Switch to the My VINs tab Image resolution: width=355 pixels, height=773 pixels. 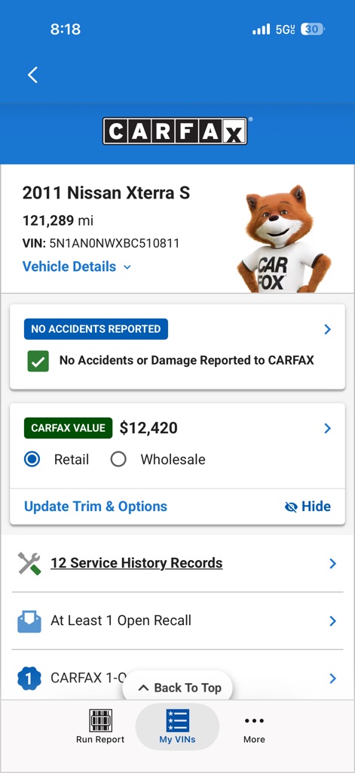tap(177, 726)
